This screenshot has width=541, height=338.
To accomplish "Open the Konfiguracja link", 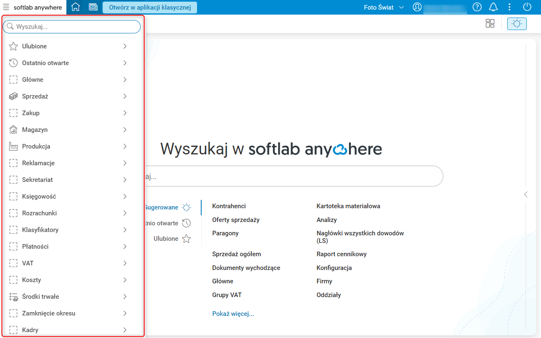I will point(334,268).
